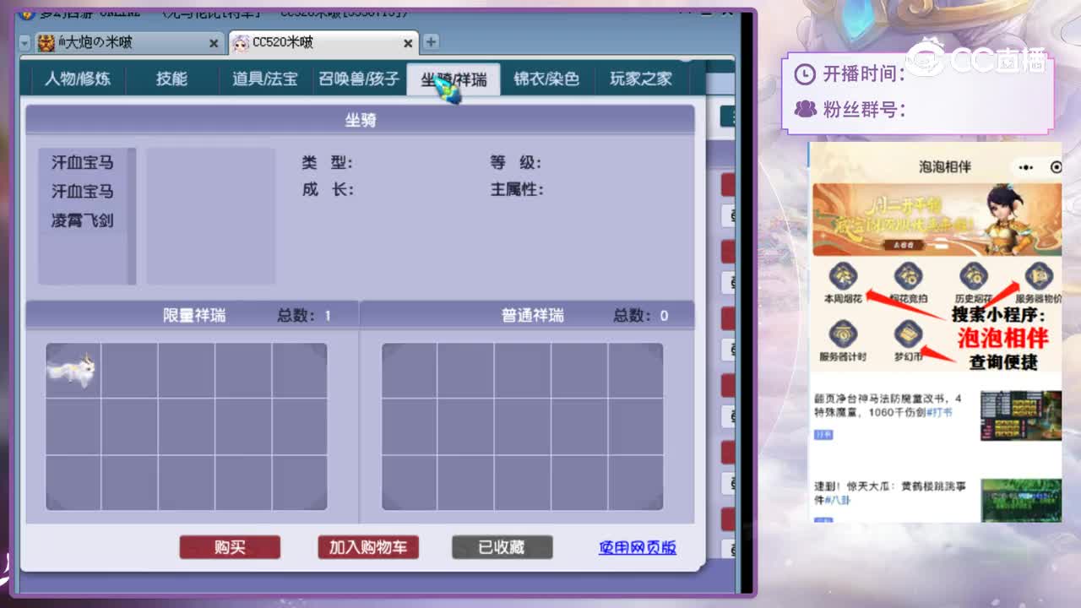Open the thumbnail of the 八卦 article
Screen dimensions: 1081x608
click(x=1021, y=501)
